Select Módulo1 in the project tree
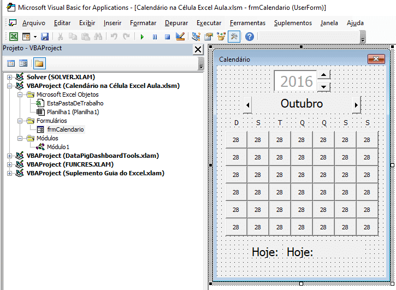 (x=58, y=147)
